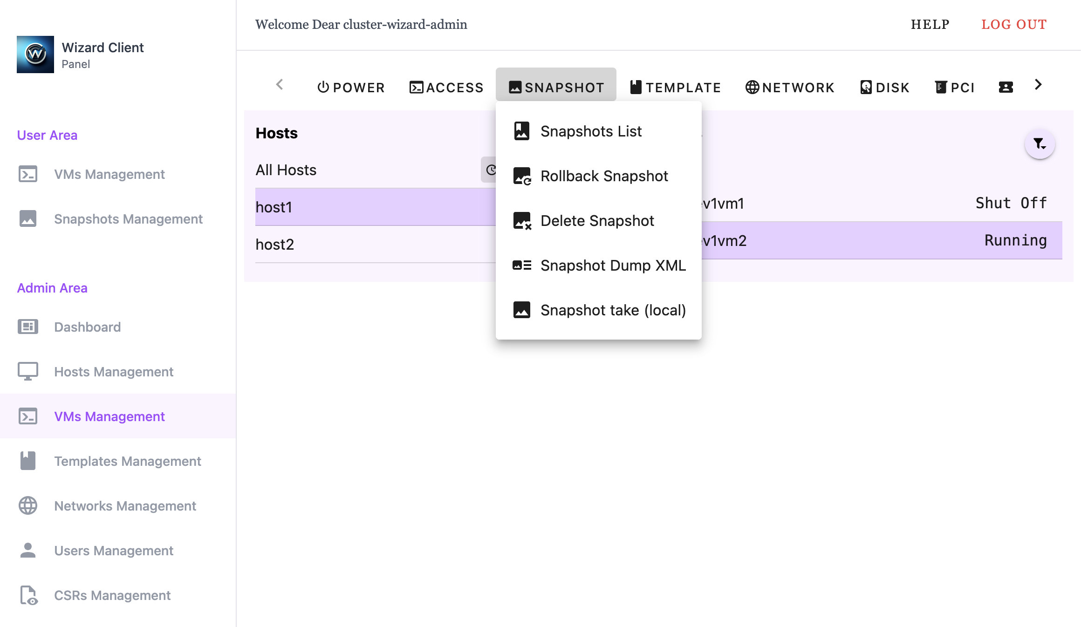The height and width of the screenshot is (627, 1081).
Task: Expand the NETWORK tab menu
Action: click(x=790, y=87)
